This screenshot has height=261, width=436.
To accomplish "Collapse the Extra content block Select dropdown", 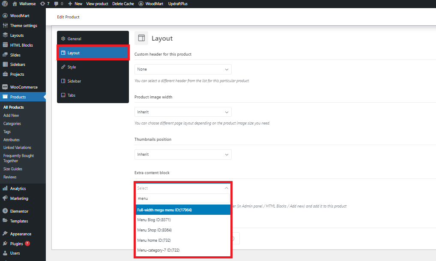I will (x=183, y=188).
